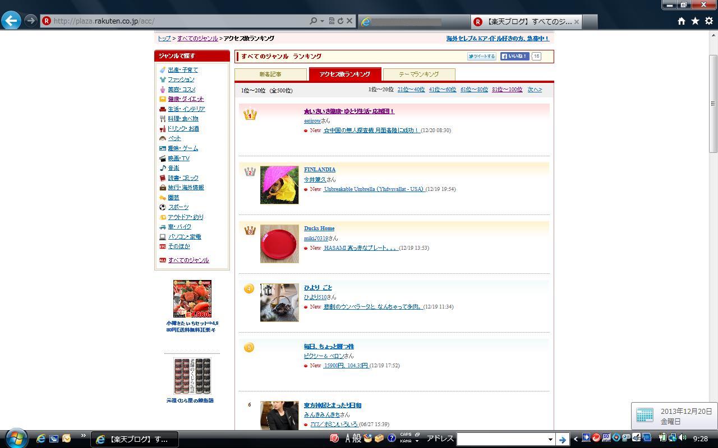Expand the address bar search dropdown arrow
Viewport: 718px width, 448px height.
point(322,21)
